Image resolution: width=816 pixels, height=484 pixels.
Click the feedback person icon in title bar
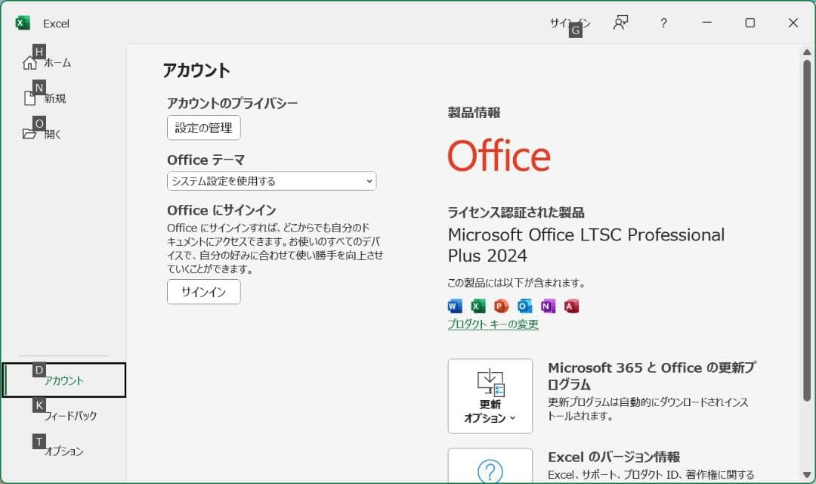[x=620, y=23]
